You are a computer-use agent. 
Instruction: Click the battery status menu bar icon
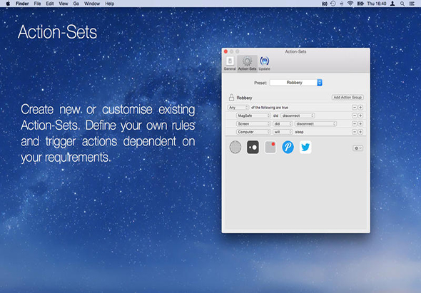coord(360,4)
